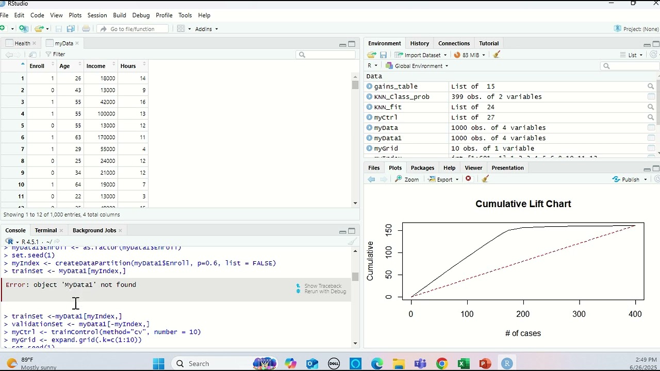Open the R language selector dropdown

[372, 65]
